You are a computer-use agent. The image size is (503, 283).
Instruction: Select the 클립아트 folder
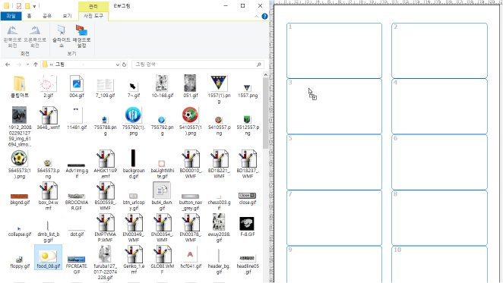[20, 86]
